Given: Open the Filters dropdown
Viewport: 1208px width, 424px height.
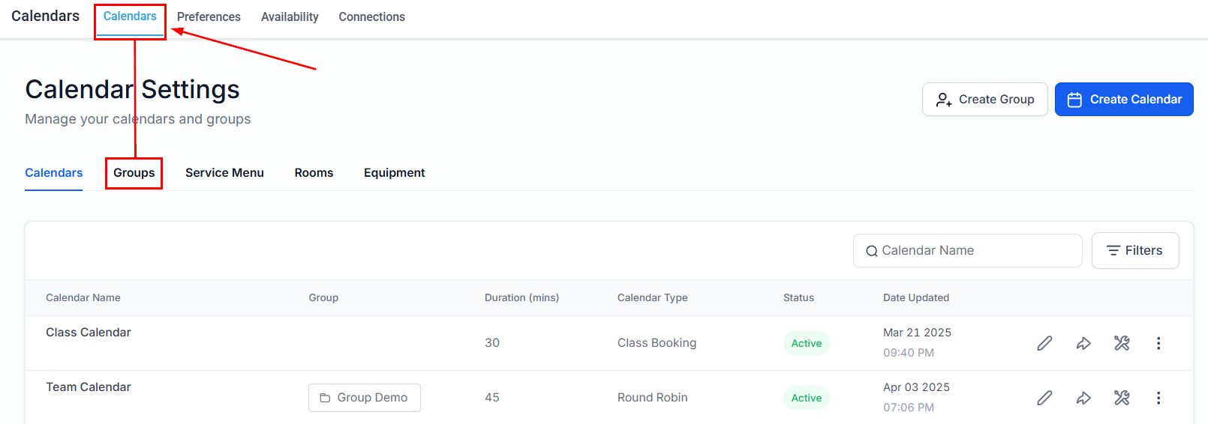Looking at the screenshot, I should point(1135,250).
